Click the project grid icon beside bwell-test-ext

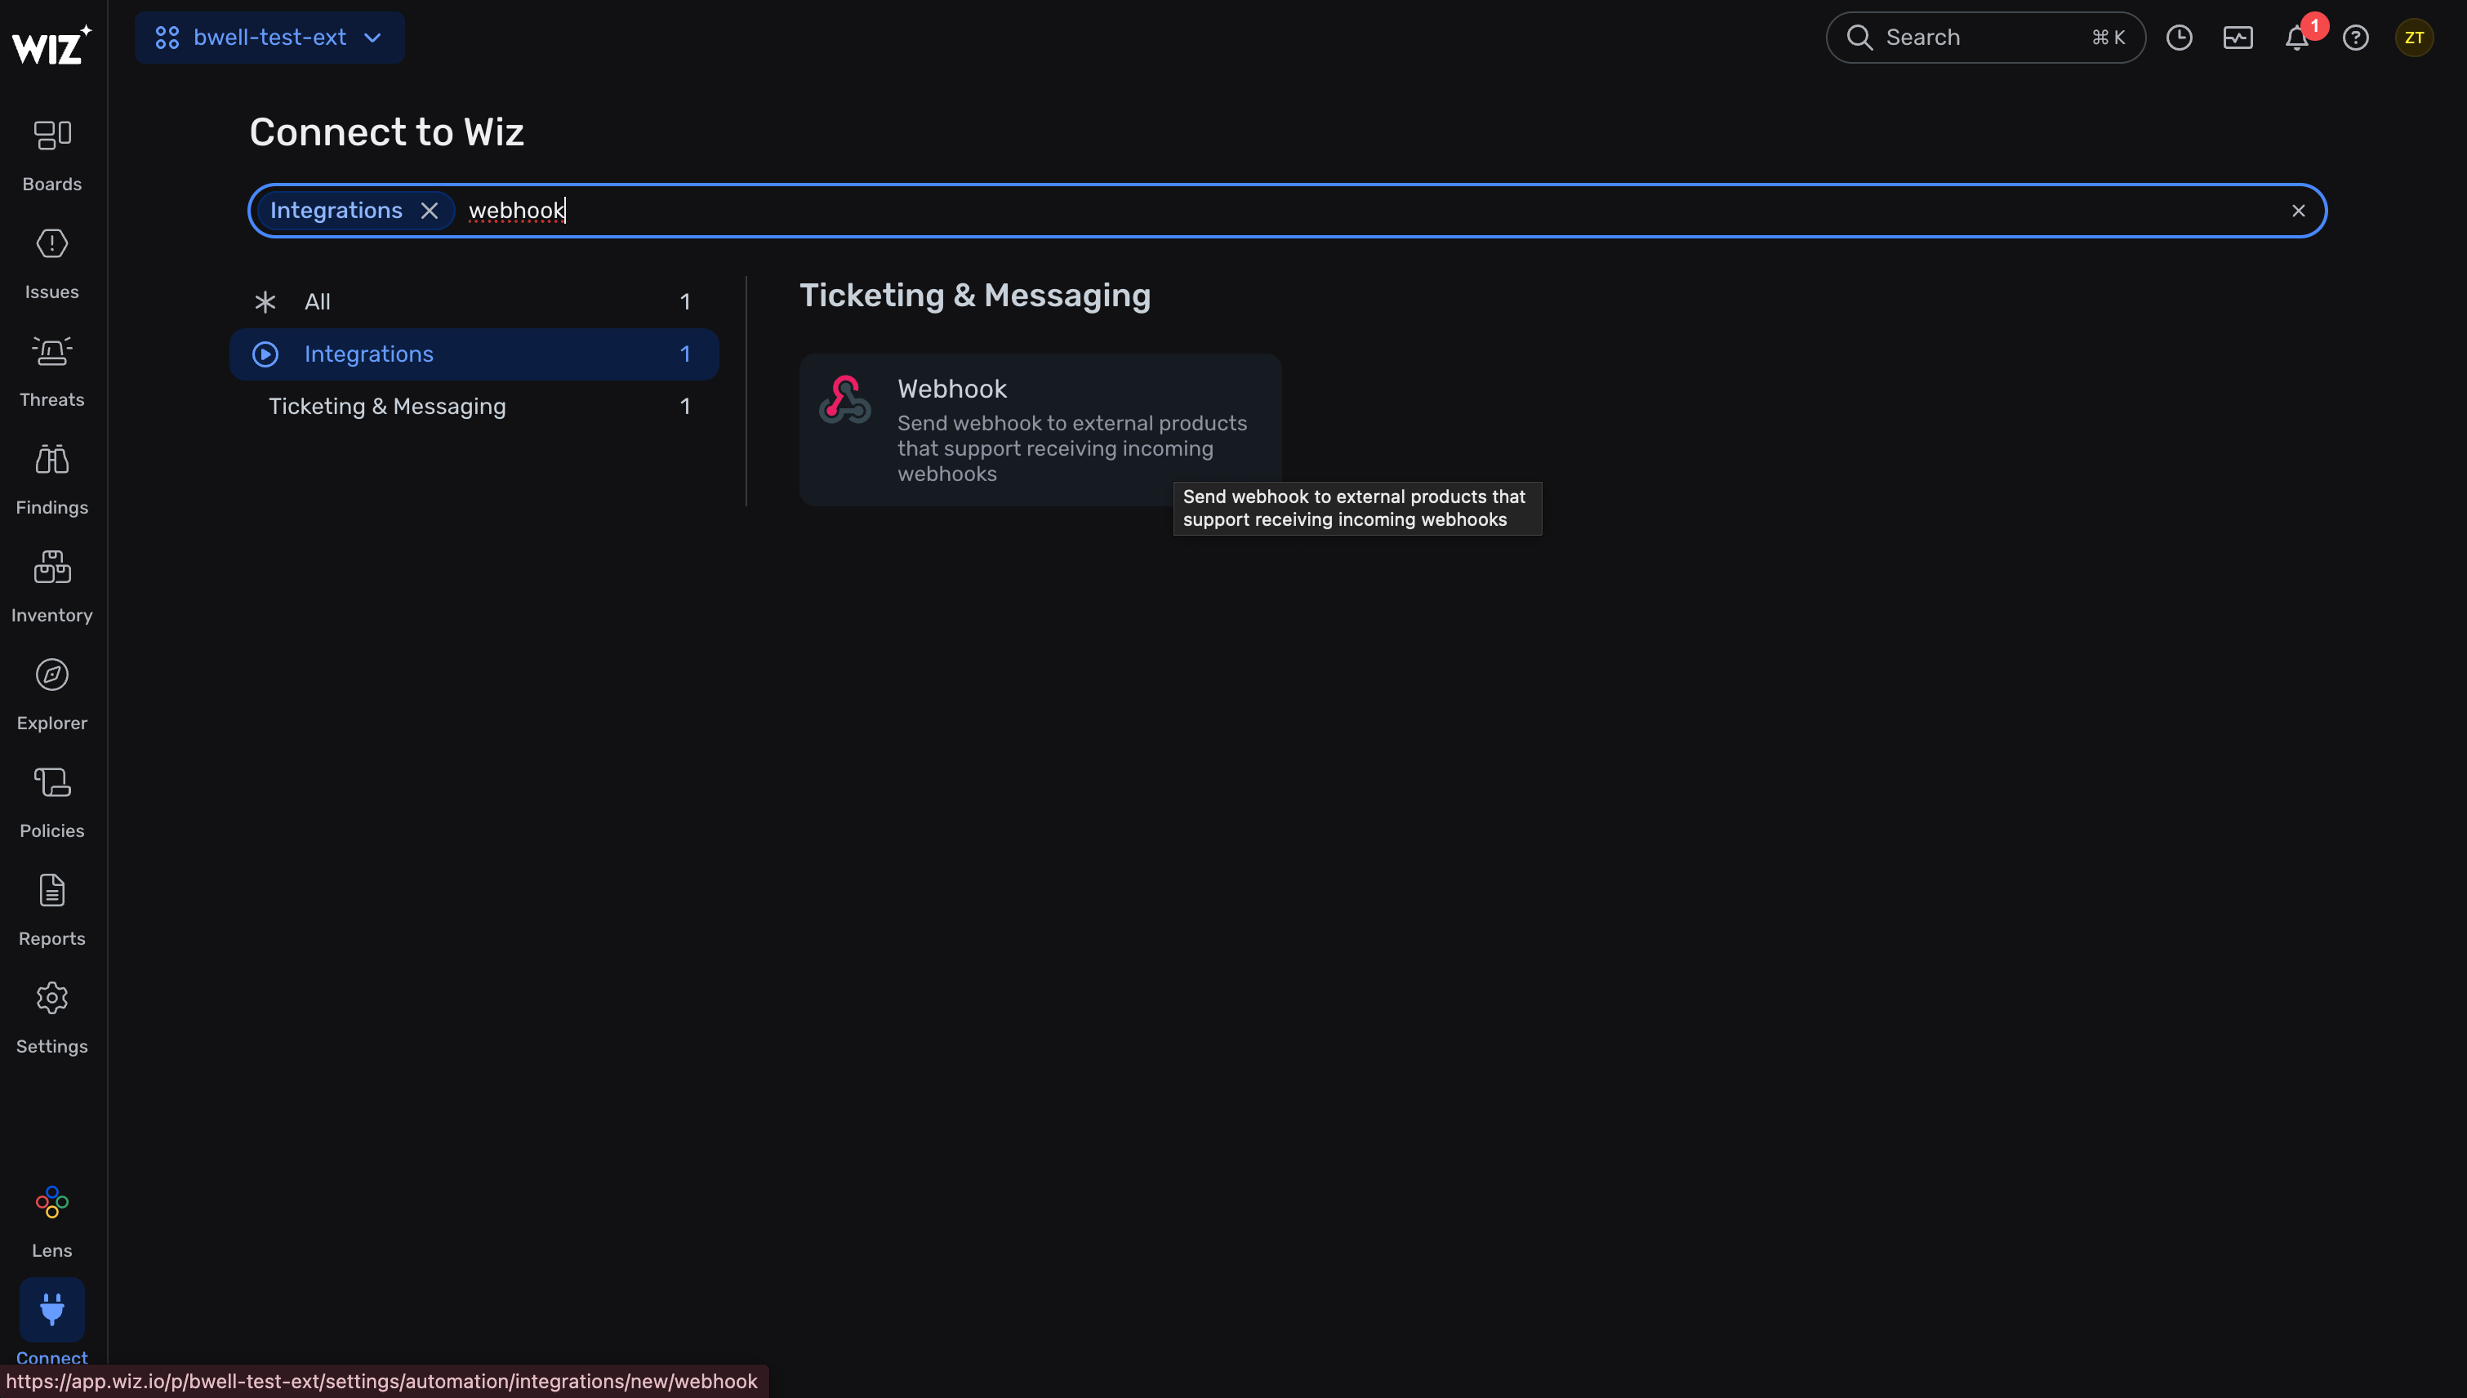[167, 38]
